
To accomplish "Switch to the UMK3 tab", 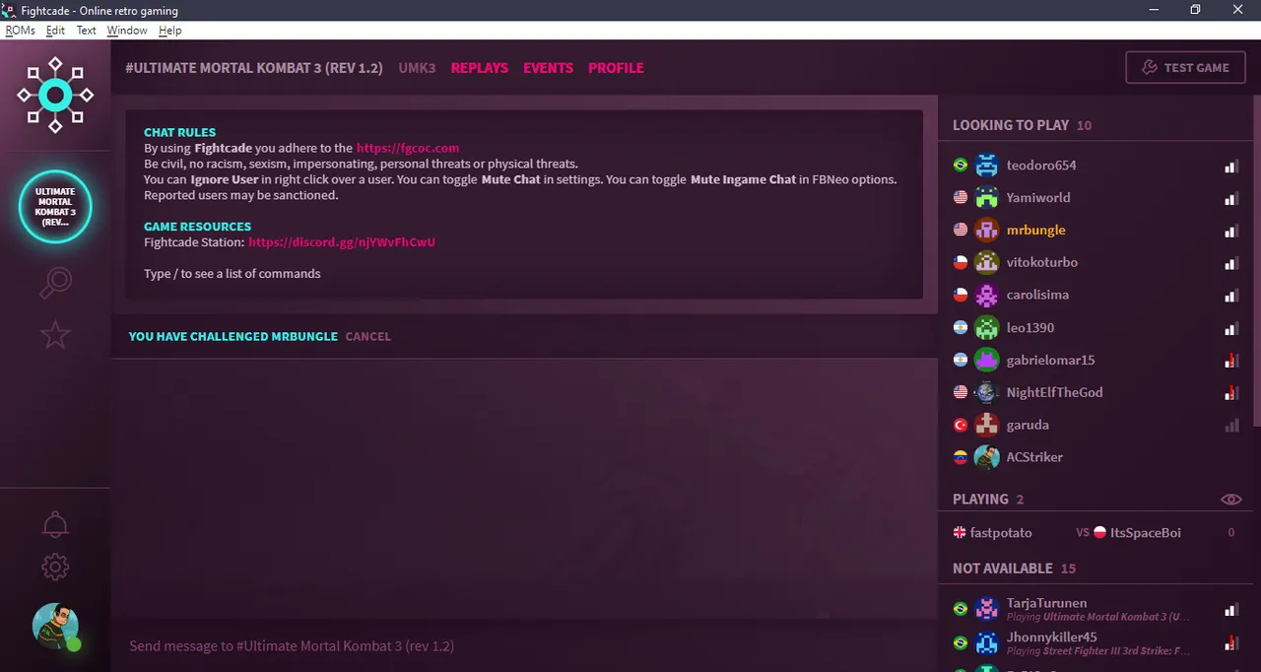I will coord(417,68).
